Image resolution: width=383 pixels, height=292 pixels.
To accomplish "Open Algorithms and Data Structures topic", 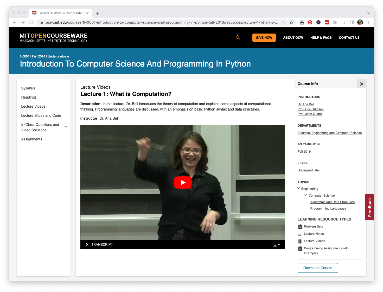I will coord(332,202).
